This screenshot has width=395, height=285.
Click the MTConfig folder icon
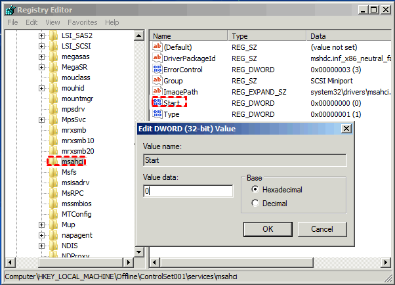click(53, 214)
